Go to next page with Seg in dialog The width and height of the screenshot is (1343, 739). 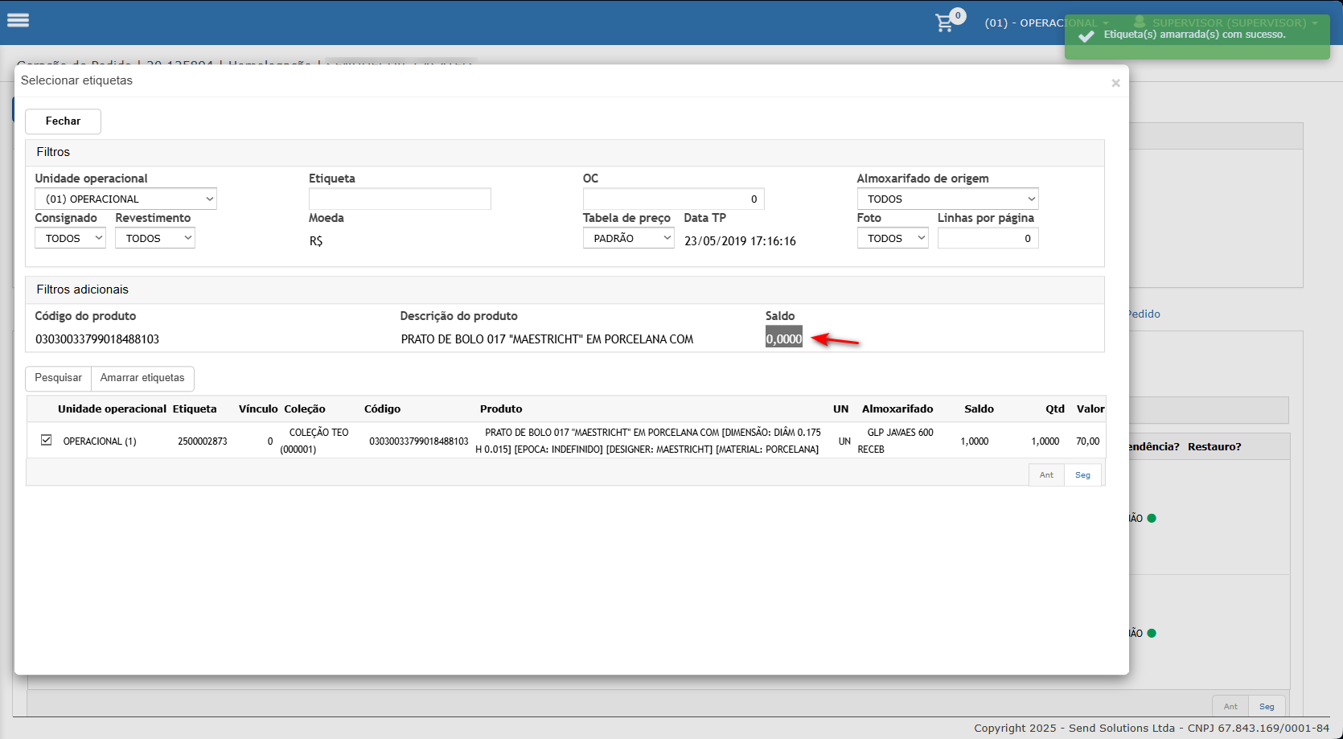pyautogui.click(x=1082, y=475)
